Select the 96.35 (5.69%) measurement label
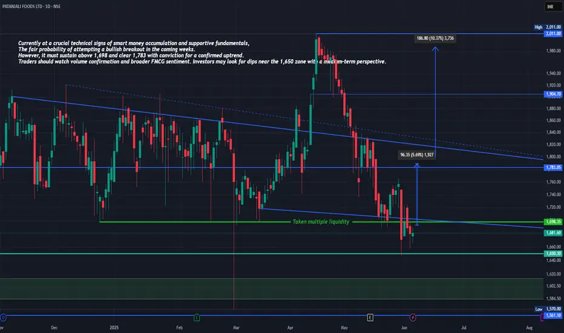The height and width of the screenshot is (333, 564). (x=417, y=155)
